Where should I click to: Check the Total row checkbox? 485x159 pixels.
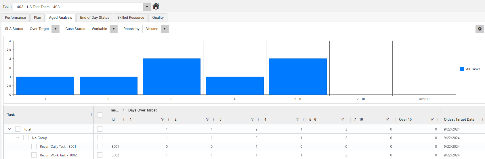[x=18, y=129]
